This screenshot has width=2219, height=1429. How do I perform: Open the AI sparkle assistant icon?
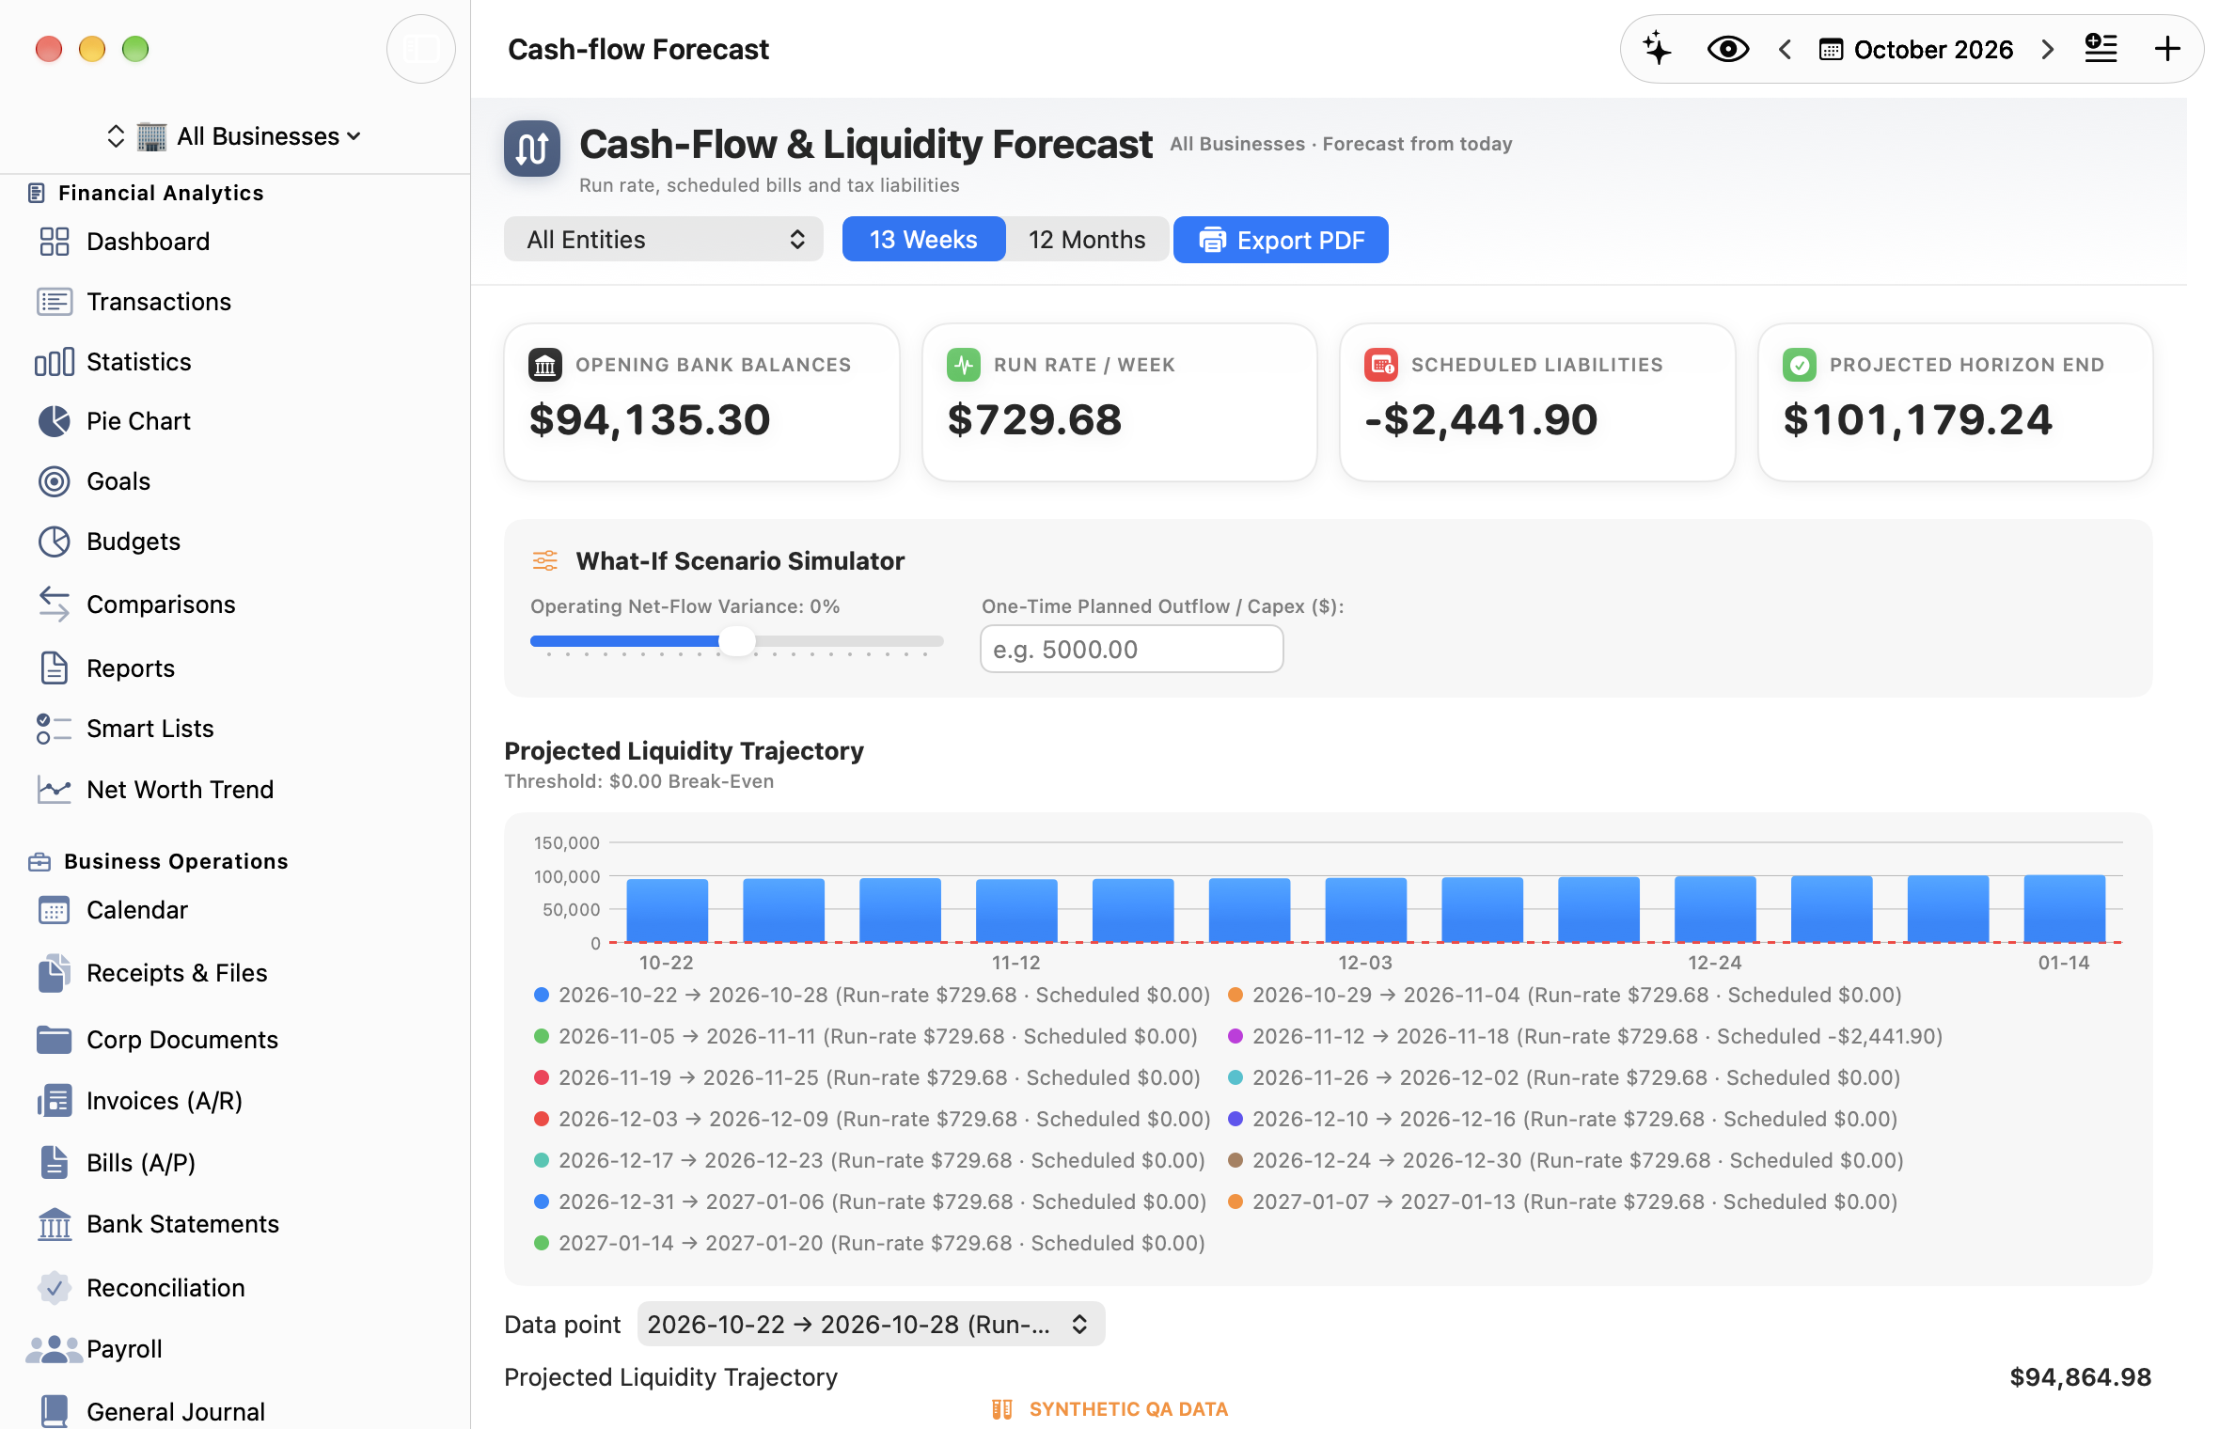coord(1657,49)
